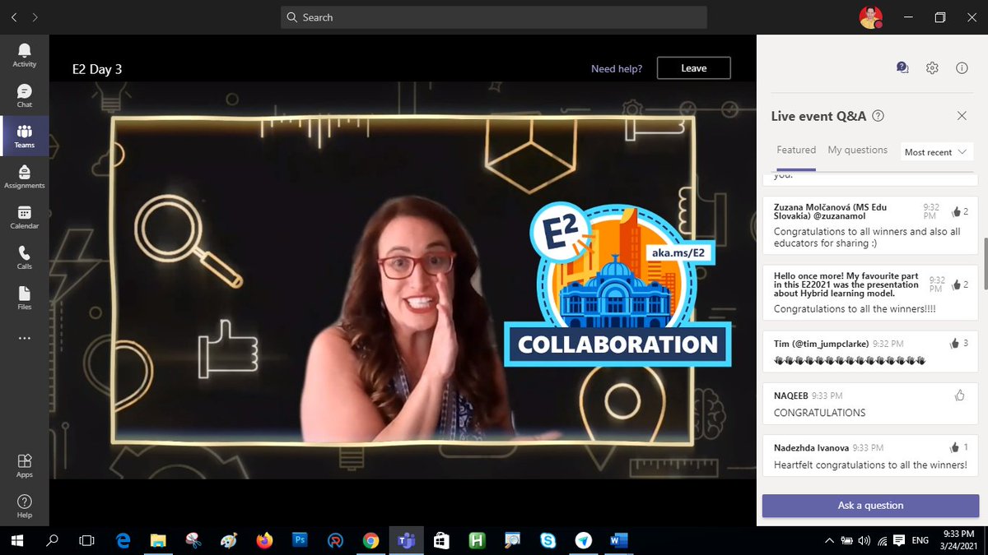Click the Need help? link
Image resolution: width=988 pixels, height=555 pixels.
click(x=617, y=68)
